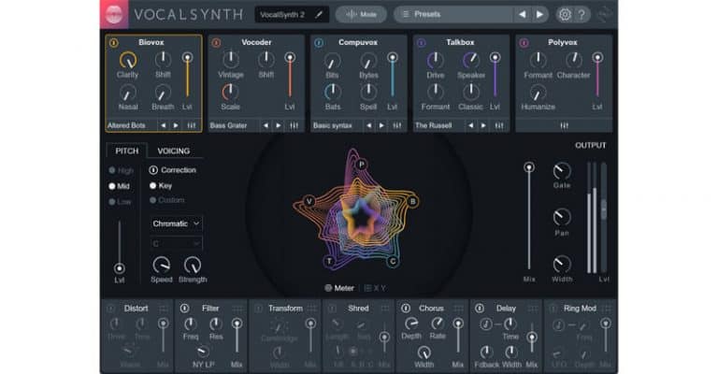Click the Talkbox Drive knob
Viewport: 718px width, 374px height.
435,60
